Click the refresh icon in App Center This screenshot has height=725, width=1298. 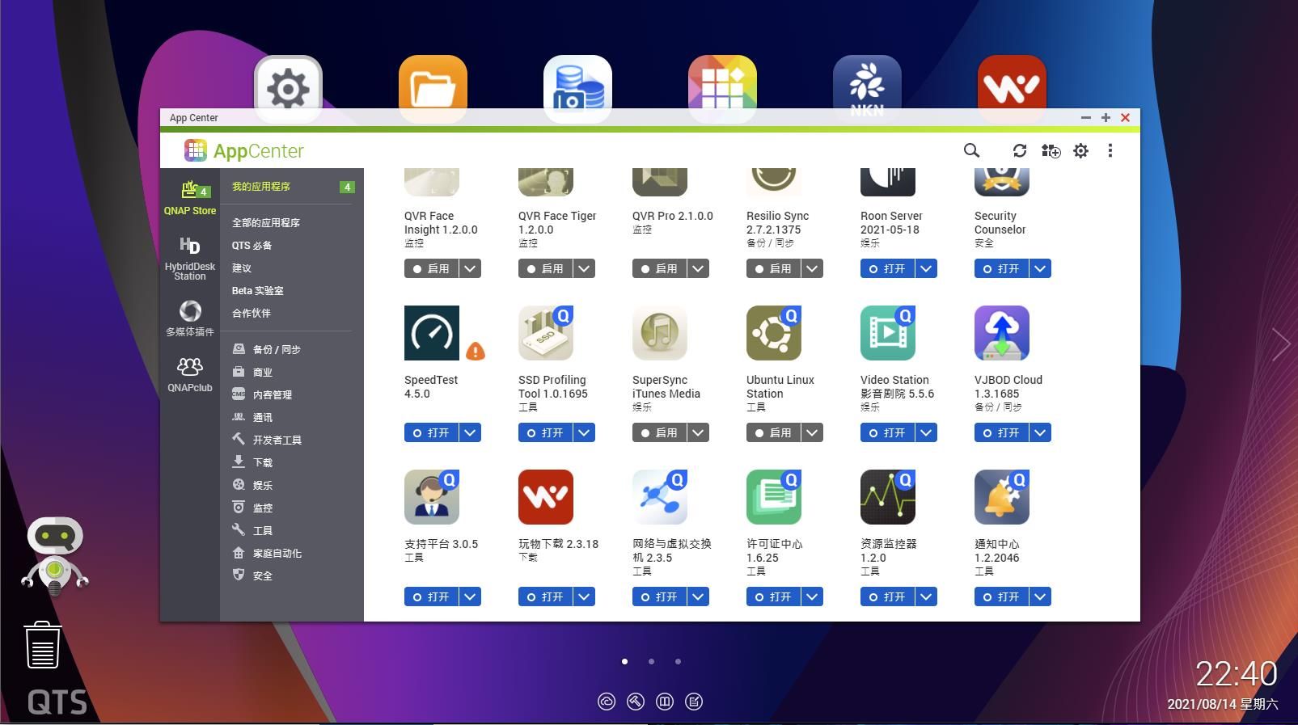tap(1019, 150)
